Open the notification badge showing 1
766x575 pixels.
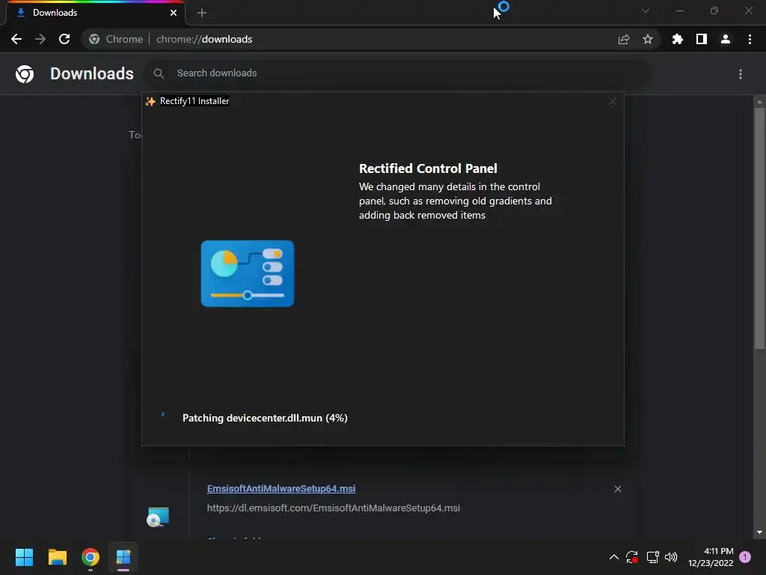(745, 557)
